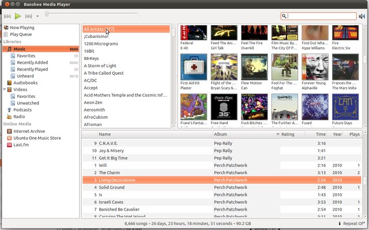Click into the search field

pos(320,16)
